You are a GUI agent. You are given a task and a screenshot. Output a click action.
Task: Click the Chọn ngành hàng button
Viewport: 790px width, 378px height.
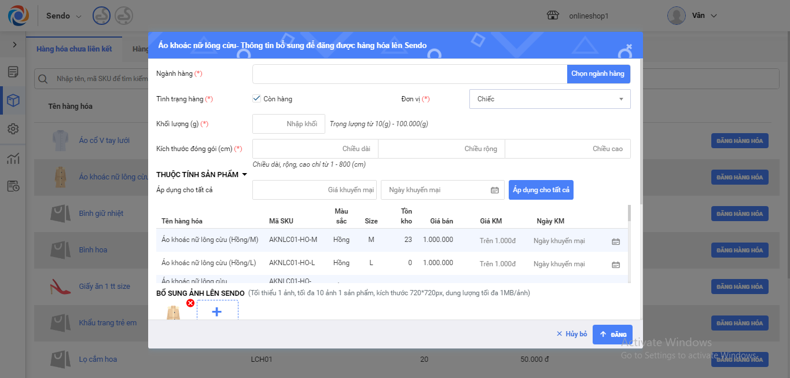(598, 74)
